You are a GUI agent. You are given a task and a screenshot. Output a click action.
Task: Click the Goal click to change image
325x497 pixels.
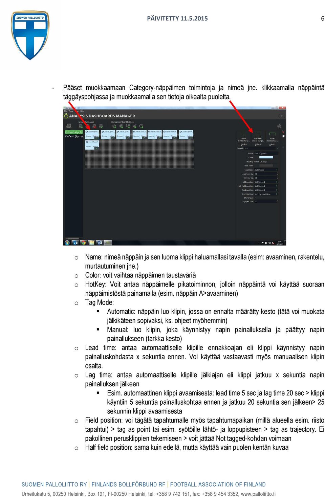click(x=272, y=136)
